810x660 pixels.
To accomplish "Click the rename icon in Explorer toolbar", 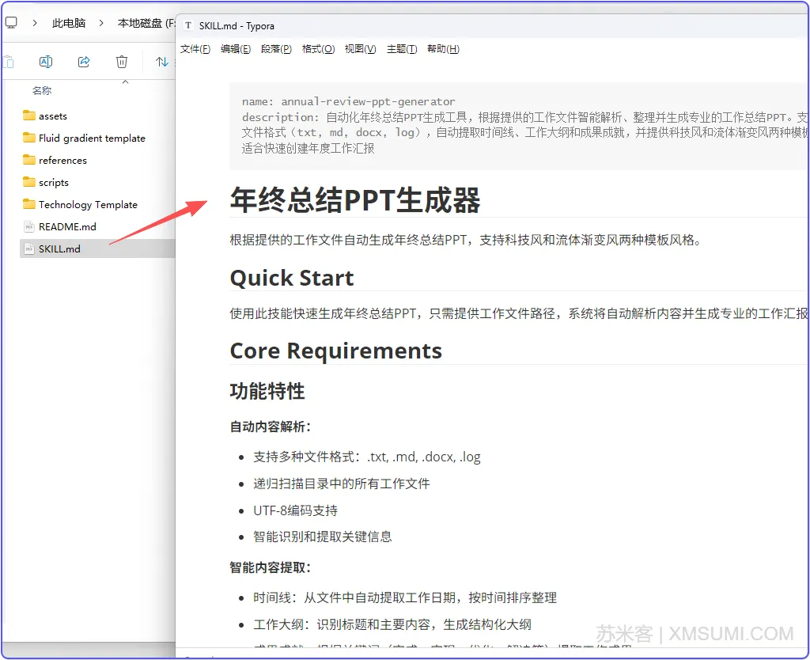I will pos(45,62).
